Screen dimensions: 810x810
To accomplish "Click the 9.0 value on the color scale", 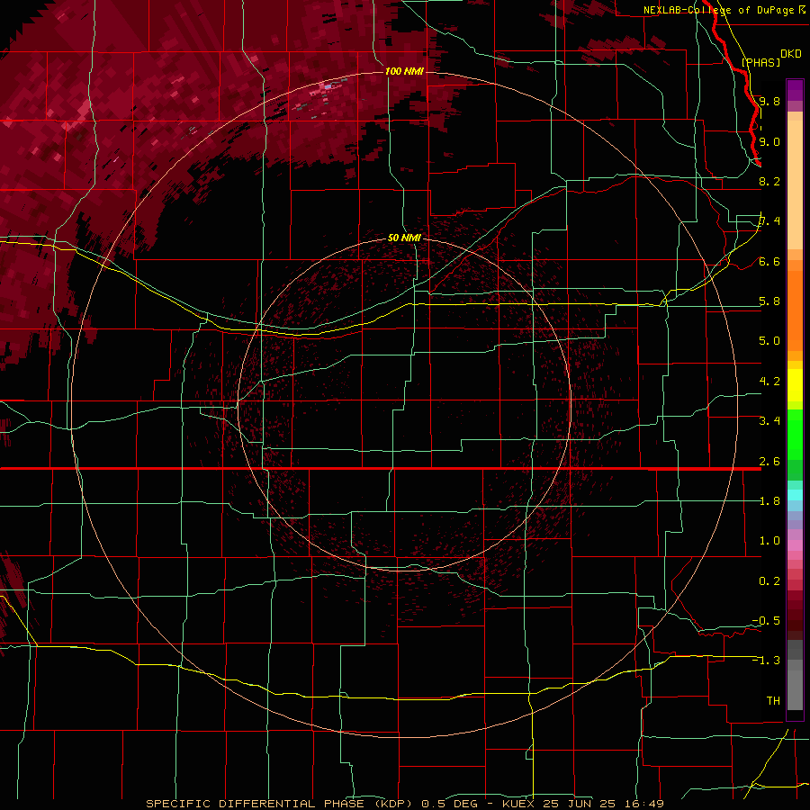I will click(x=769, y=141).
